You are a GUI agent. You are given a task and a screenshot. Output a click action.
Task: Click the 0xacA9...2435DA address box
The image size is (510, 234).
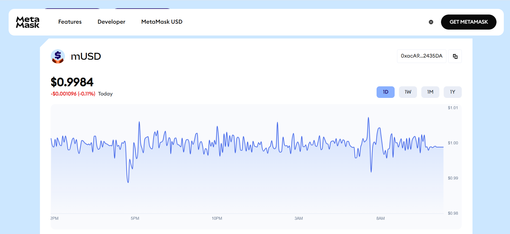422,56
